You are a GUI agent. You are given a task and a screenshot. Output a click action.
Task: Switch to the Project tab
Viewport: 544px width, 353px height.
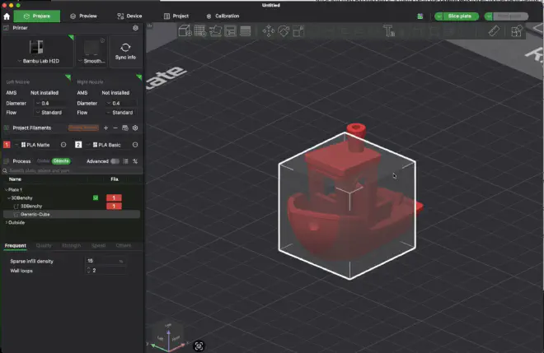[176, 16]
